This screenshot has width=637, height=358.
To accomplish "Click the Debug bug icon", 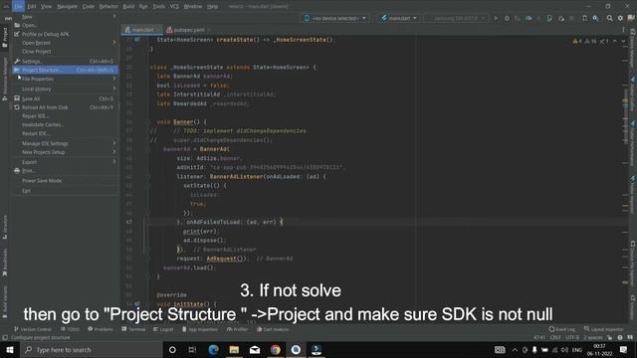I will coord(507,18).
